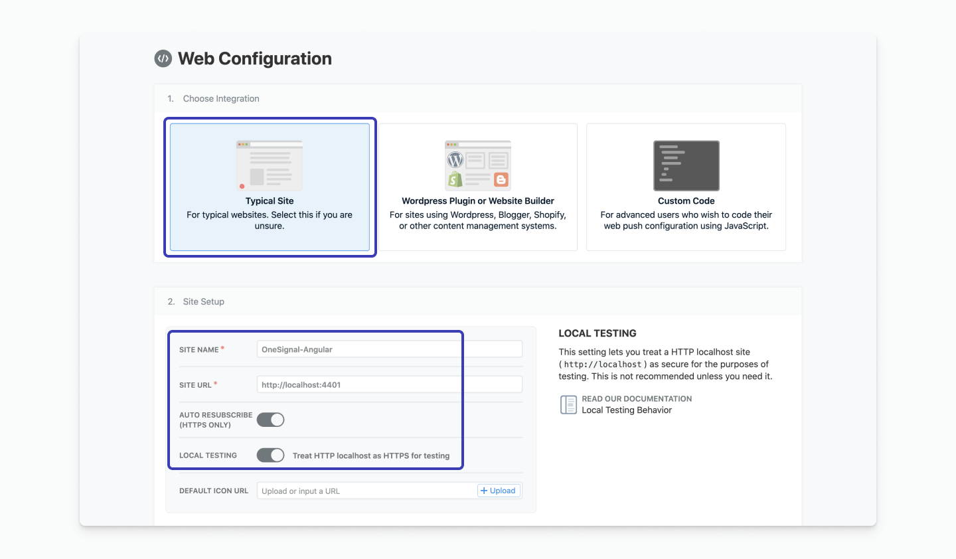Click 'Treat HTTP localhost as HTTPS for testing' text
The image size is (956, 559).
[371, 455]
